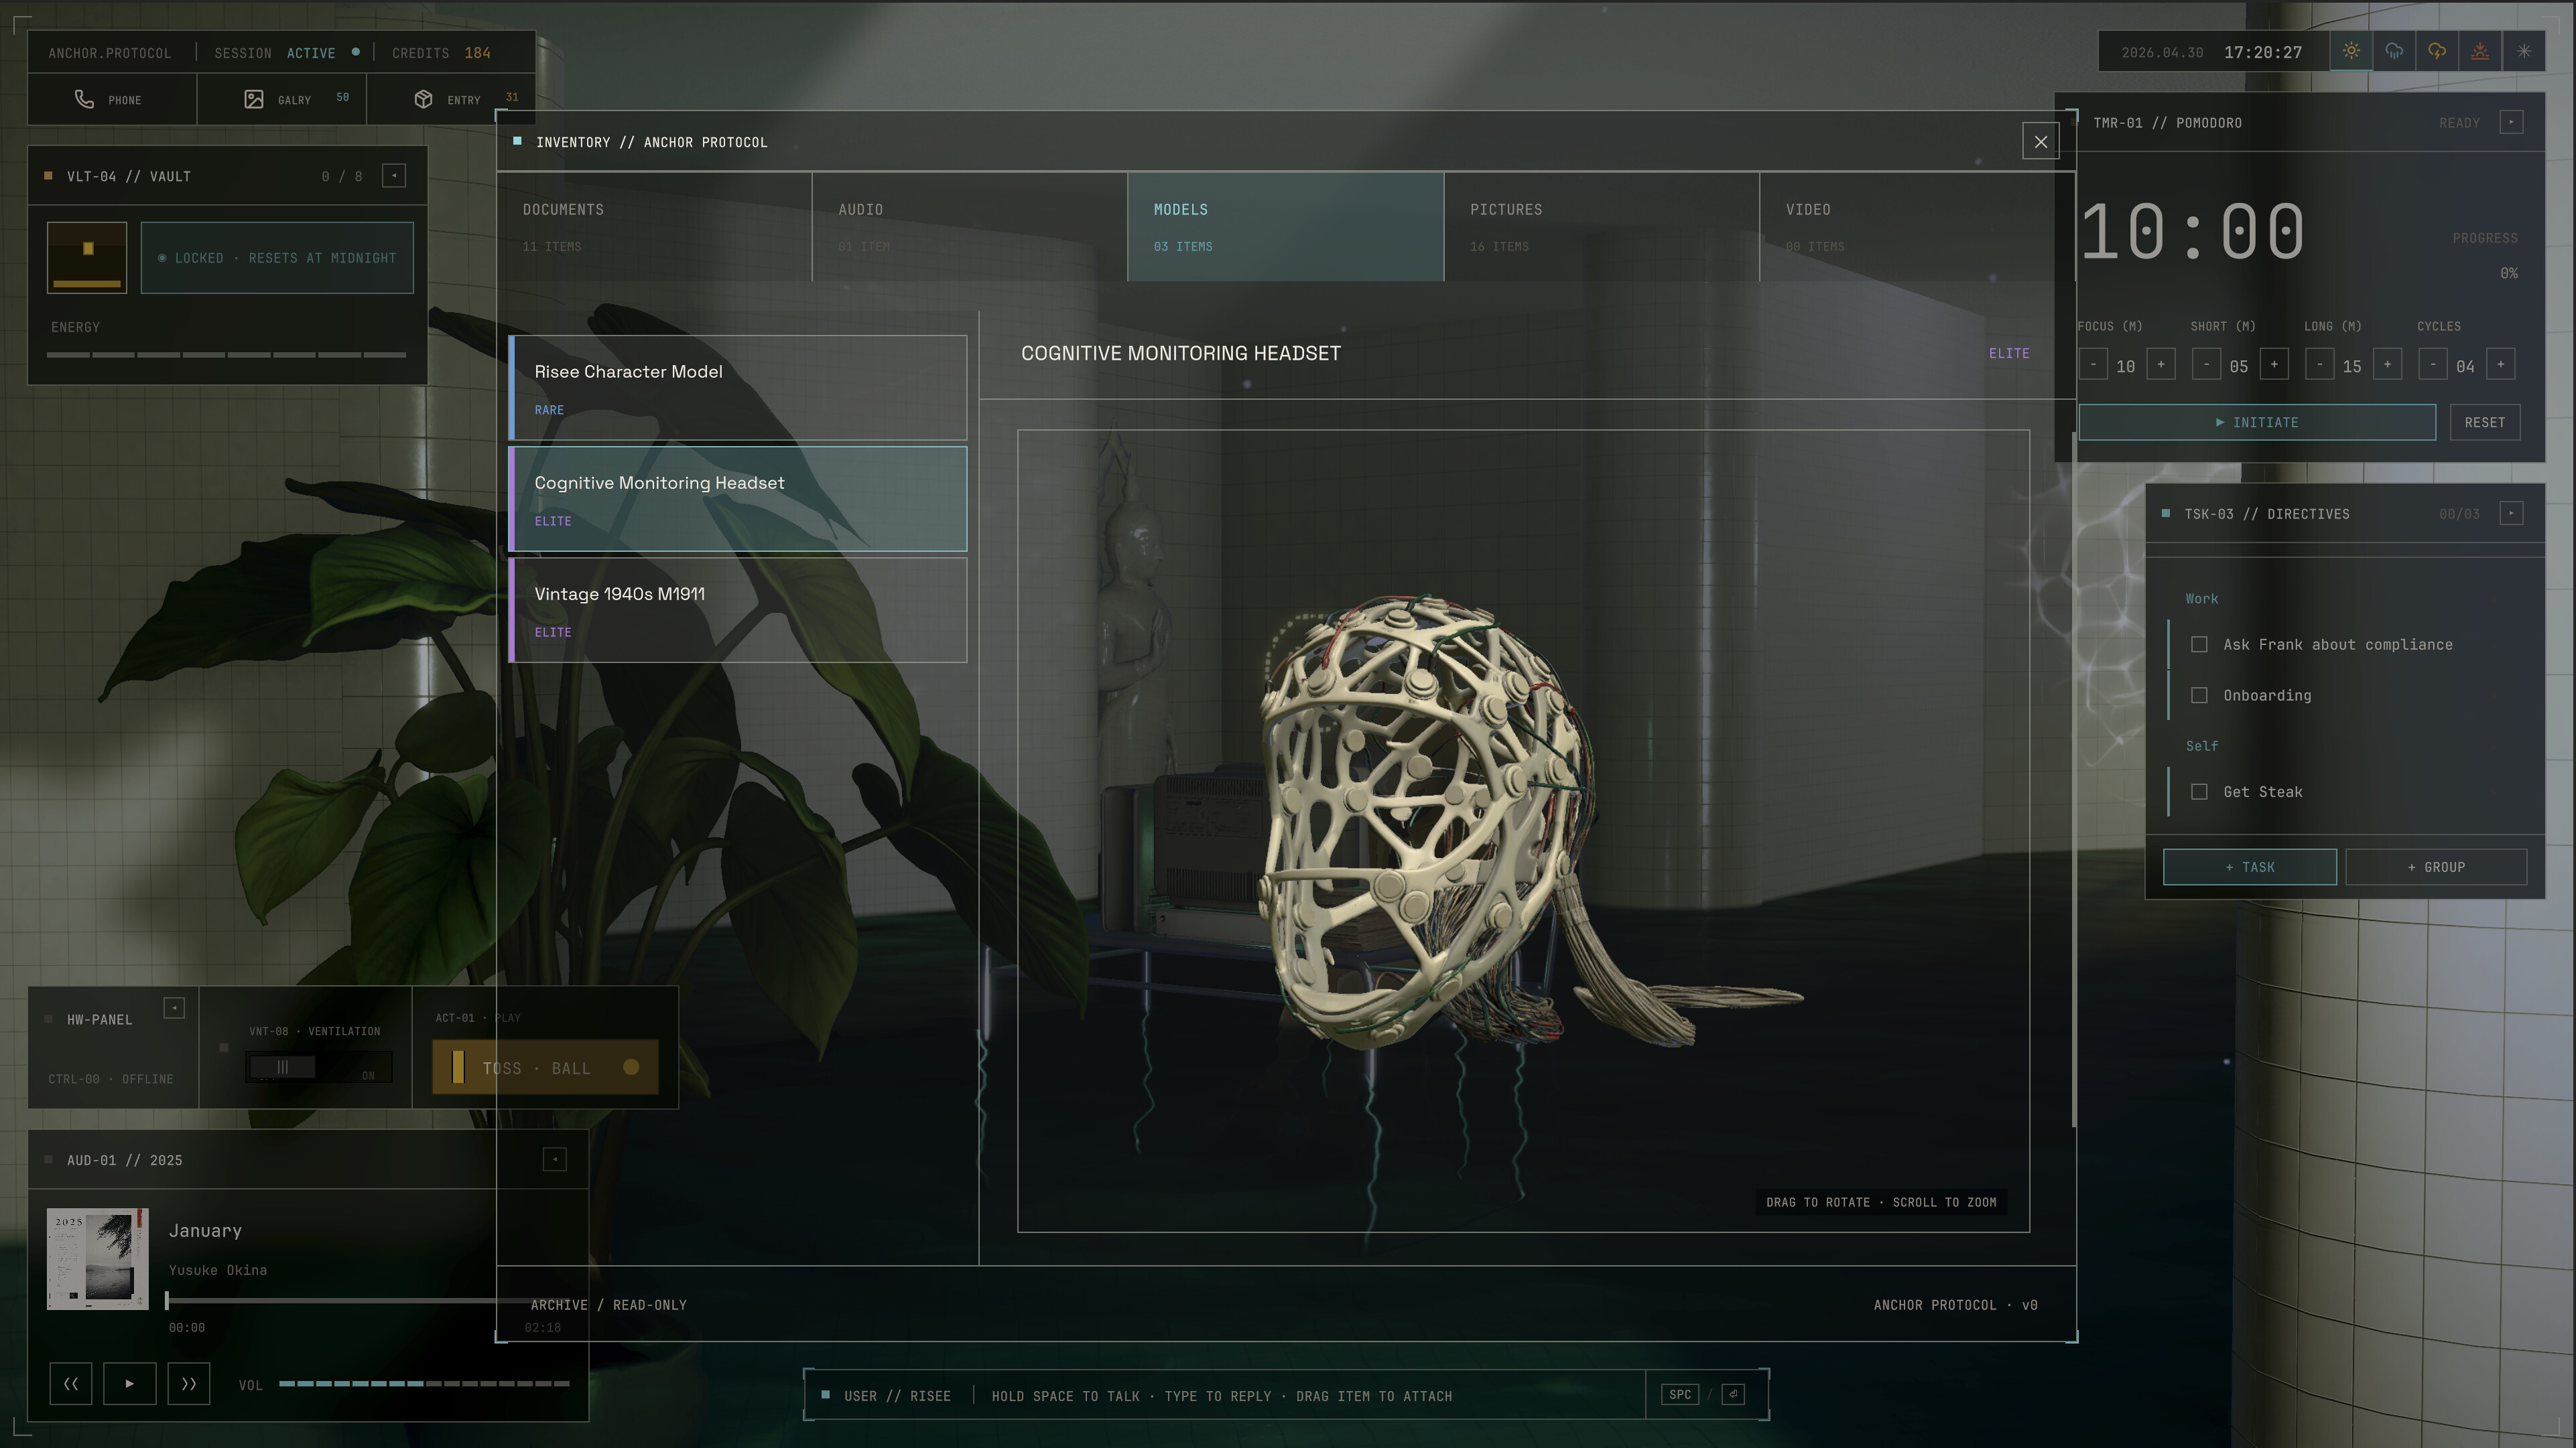Check the Onboarding task

[x=2199, y=695]
